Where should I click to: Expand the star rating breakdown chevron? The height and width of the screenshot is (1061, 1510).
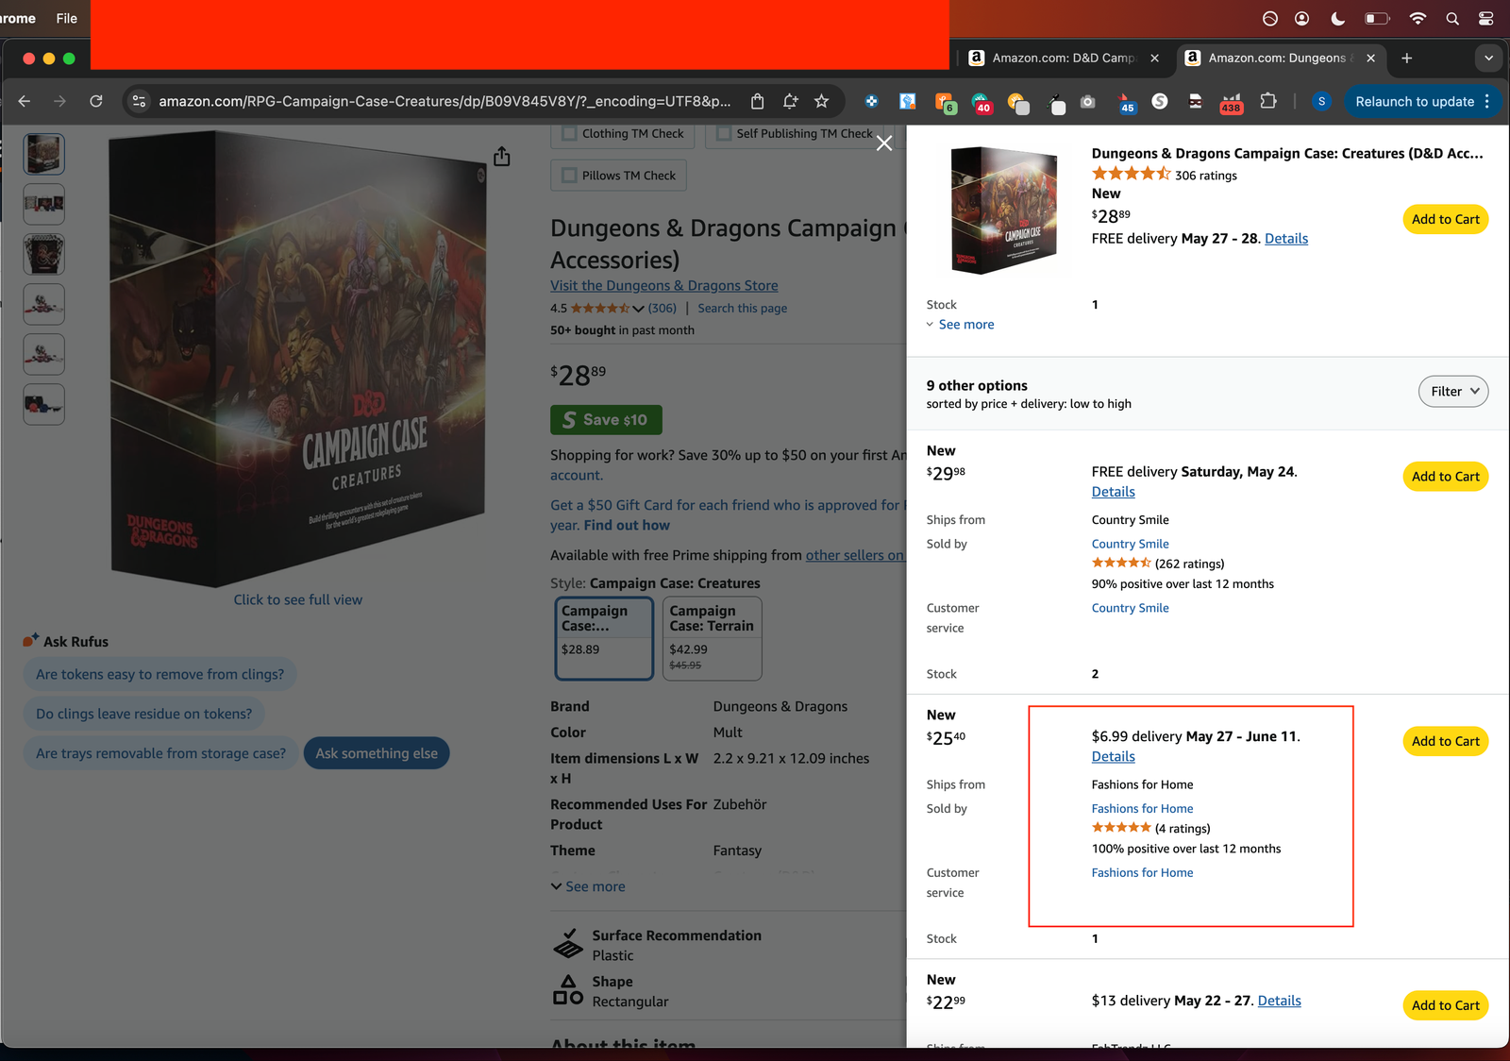click(x=638, y=309)
